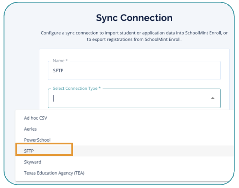
Task: Click inside the Select Connection Type combo box
Action: point(131,99)
